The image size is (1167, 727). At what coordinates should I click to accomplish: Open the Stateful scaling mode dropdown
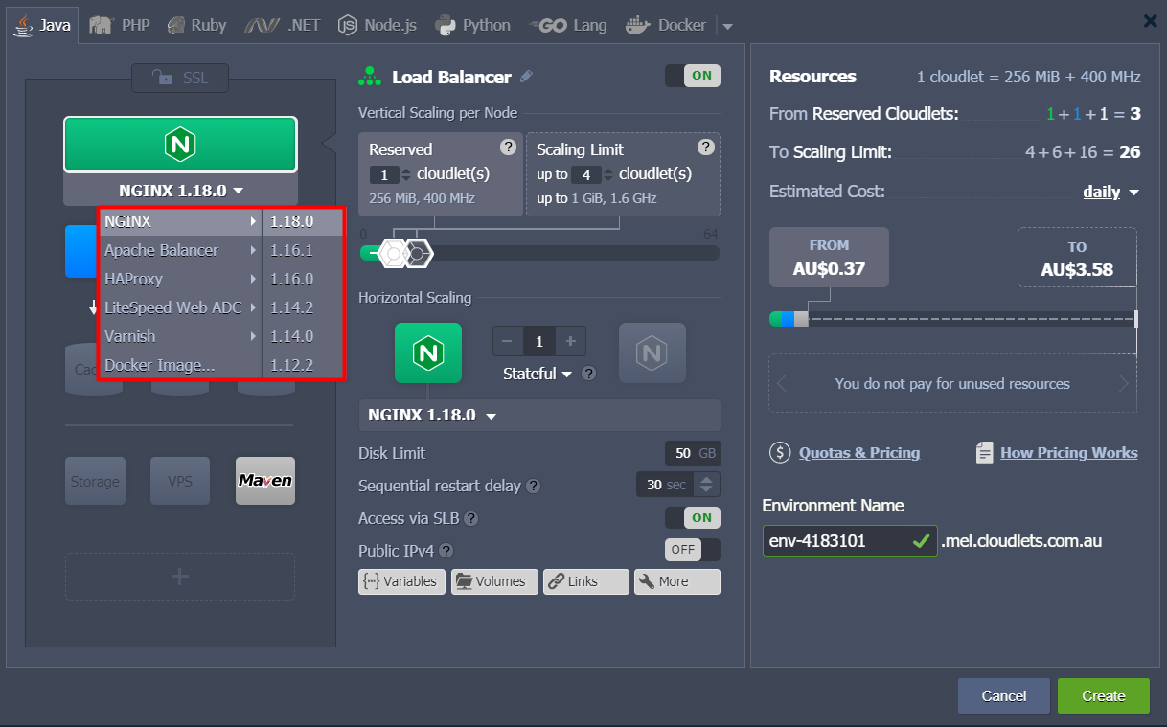pyautogui.click(x=537, y=374)
